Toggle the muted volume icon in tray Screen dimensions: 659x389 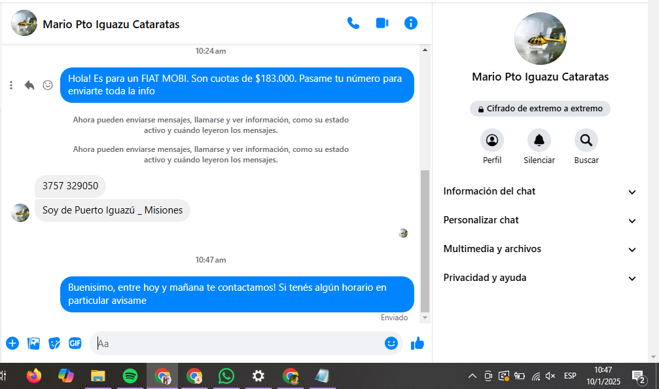click(550, 376)
